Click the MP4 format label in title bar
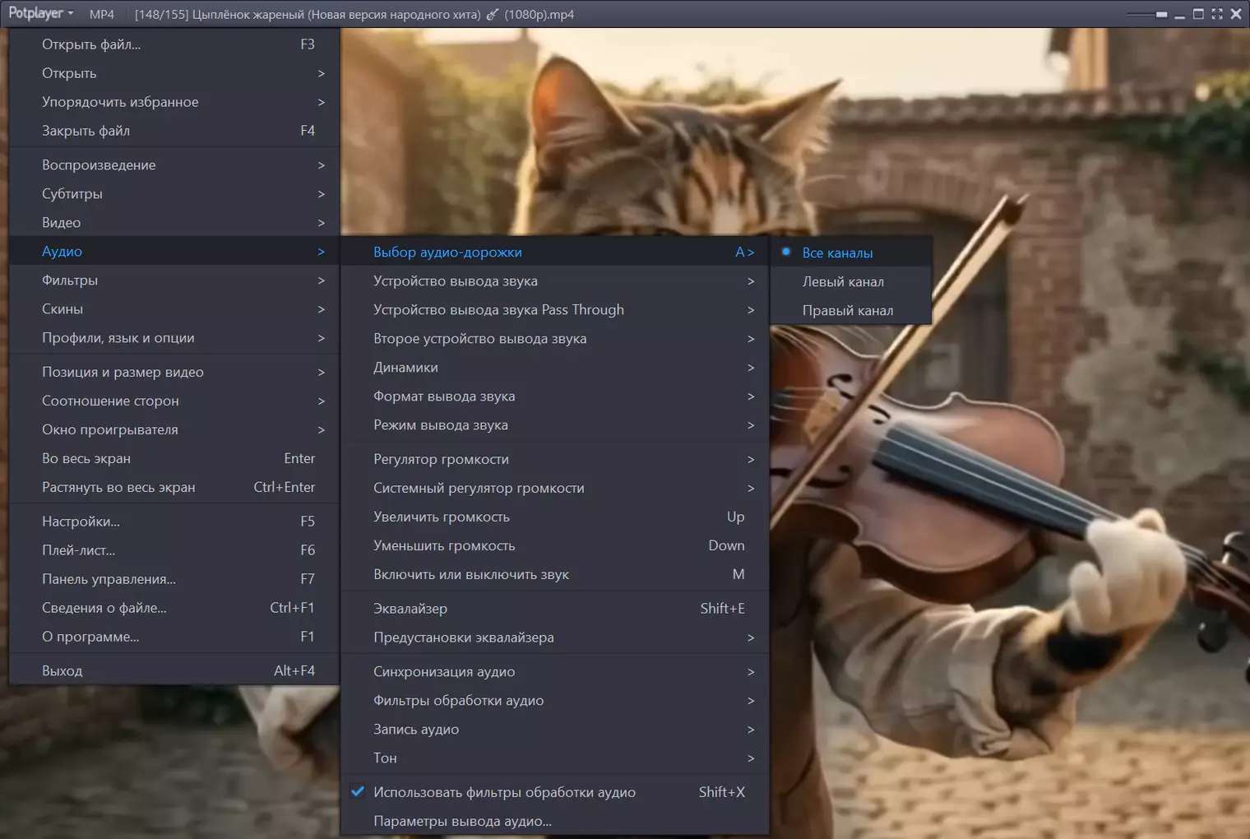This screenshot has width=1250, height=839. point(102,14)
